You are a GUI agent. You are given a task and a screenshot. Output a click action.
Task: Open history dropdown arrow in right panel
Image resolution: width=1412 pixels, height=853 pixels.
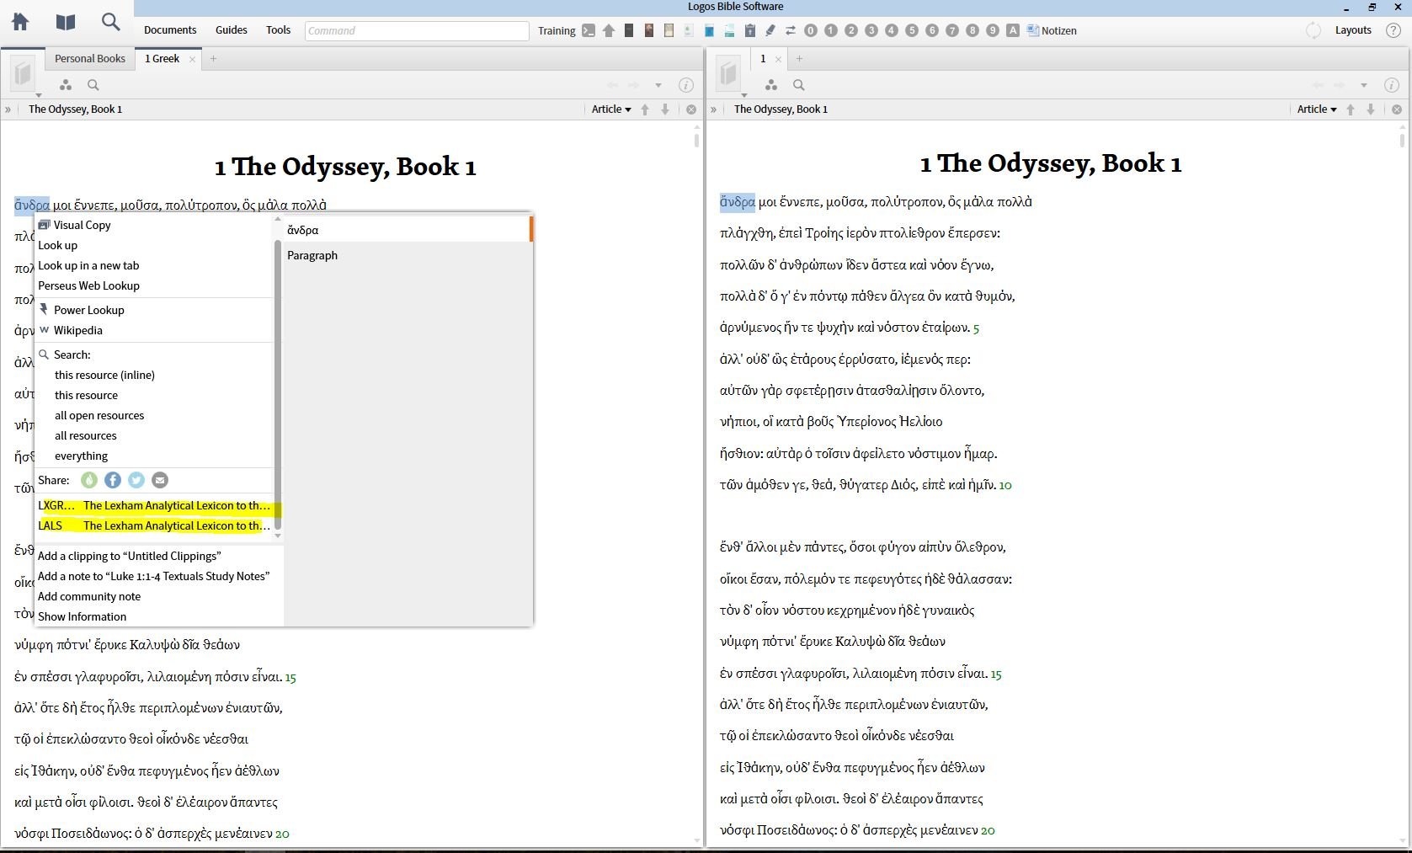tap(1364, 85)
